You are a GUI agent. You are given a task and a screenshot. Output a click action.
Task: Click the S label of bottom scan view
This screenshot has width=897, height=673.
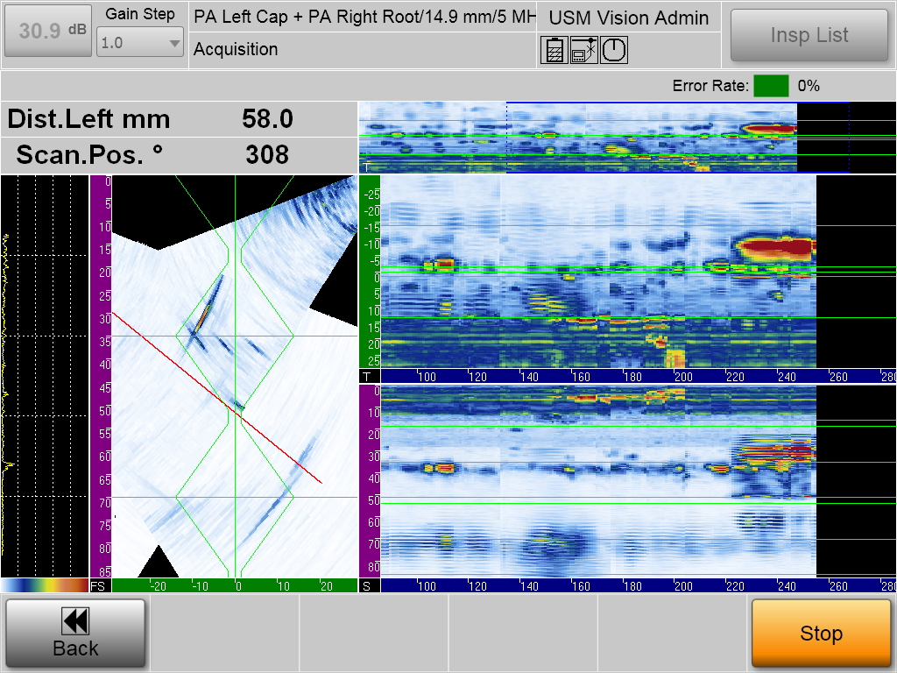click(366, 585)
